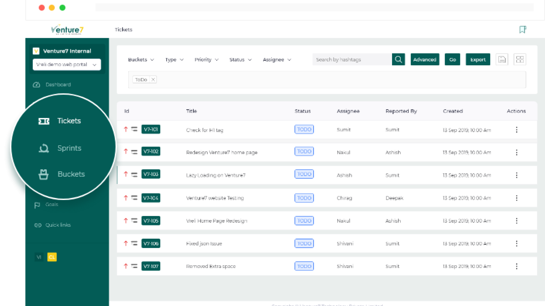Image resolution: width=545 pixels, height=306 pixels.
Task: Click reporter Deepak in V7-104 row
Action: tap(394, 198)
